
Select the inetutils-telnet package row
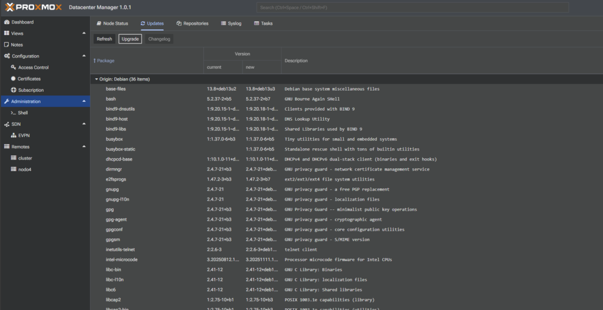click(x=346, y=249)
